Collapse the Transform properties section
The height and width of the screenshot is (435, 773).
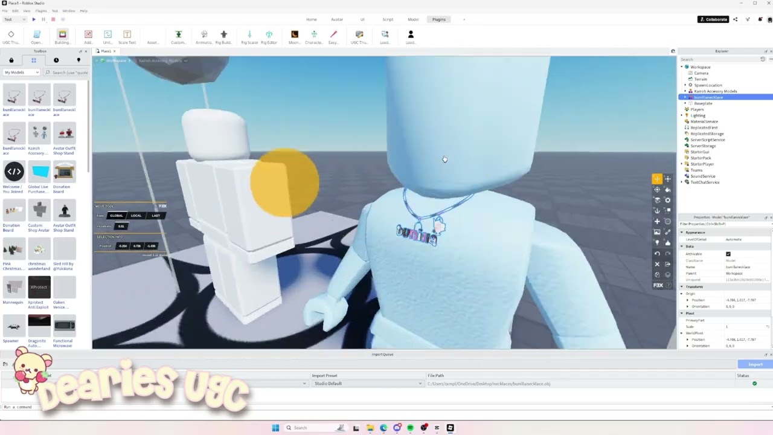682,287
